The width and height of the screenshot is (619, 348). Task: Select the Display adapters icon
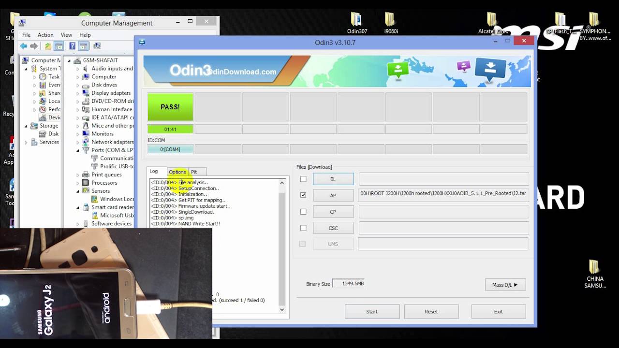tap(86, 93)
